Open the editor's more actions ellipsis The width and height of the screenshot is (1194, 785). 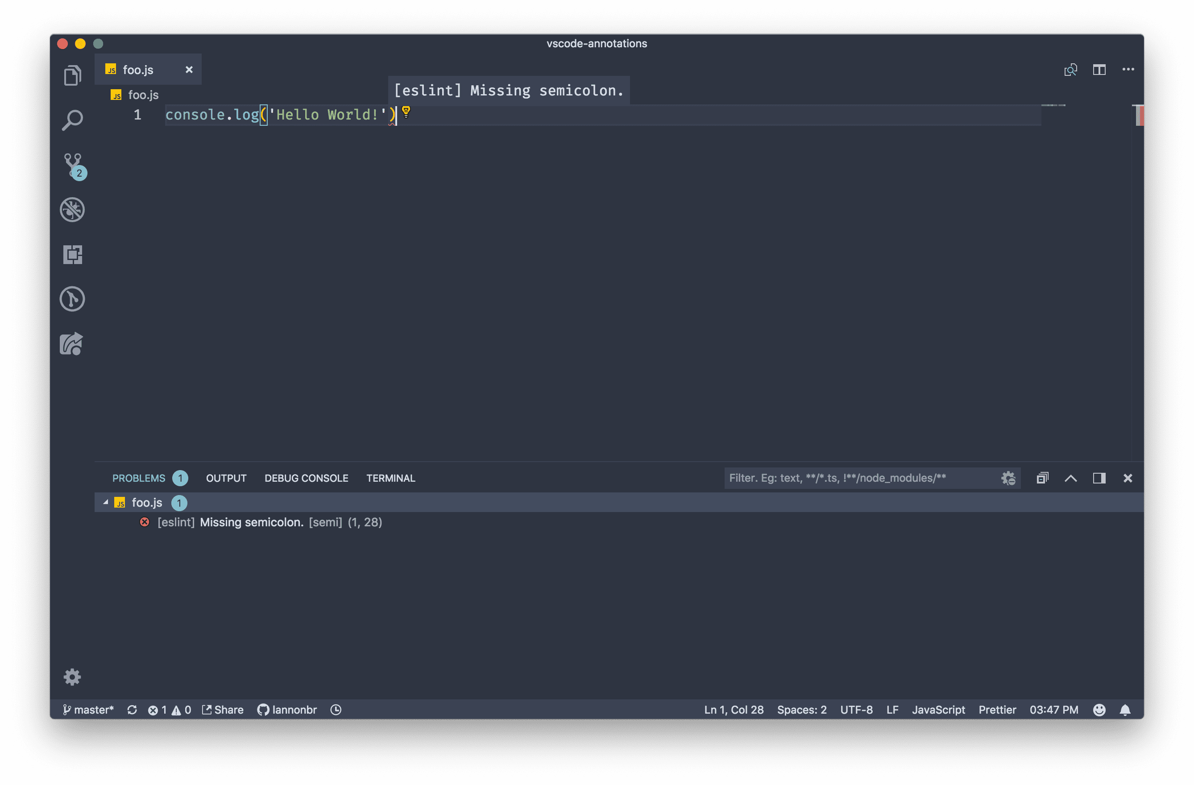[x=1128, y=70]
